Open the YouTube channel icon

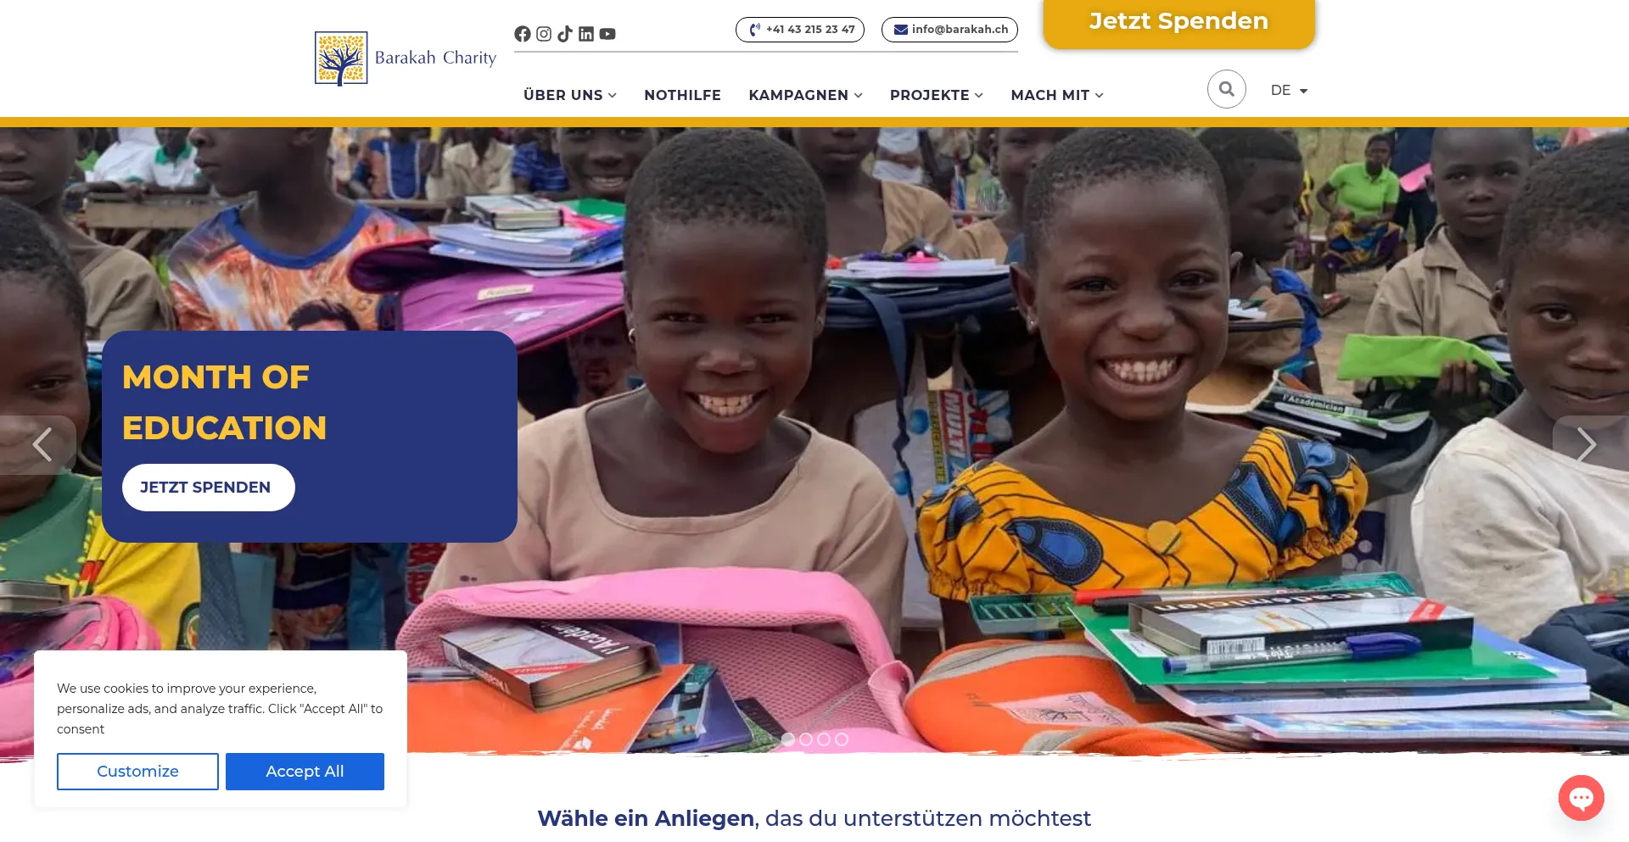tap(607, 34)
